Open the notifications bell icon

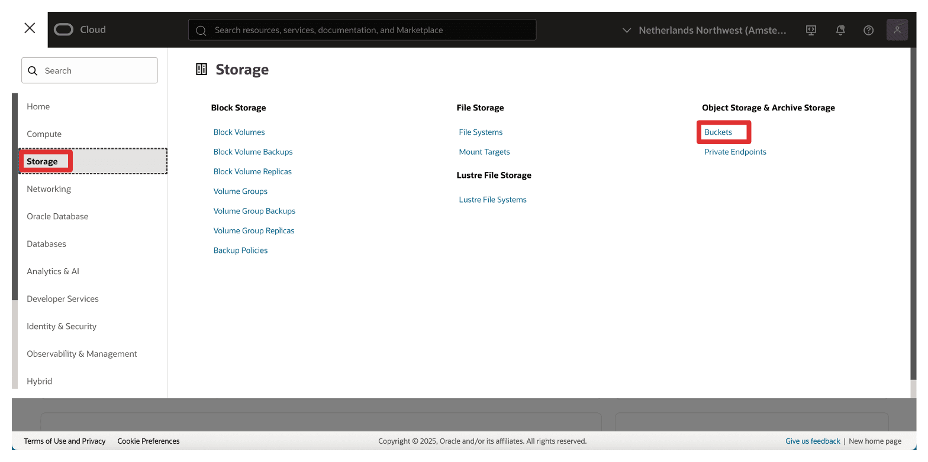[x=840, y=30]
